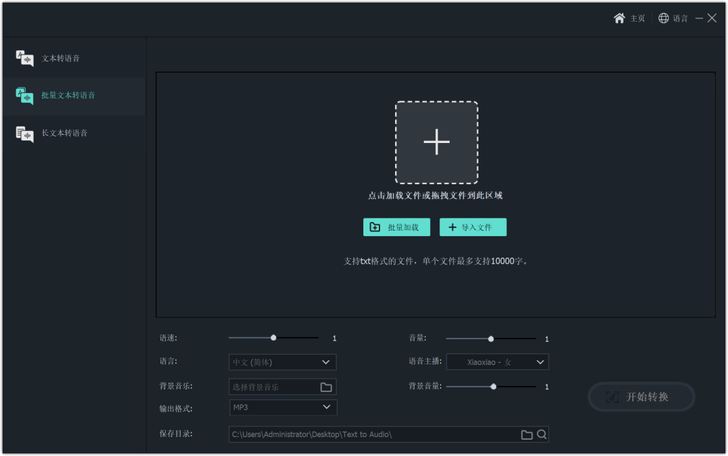The width and height of the screenshot is (728, 456).
Task: Click the 背景音量 slider handle
Action: point(493,387)
